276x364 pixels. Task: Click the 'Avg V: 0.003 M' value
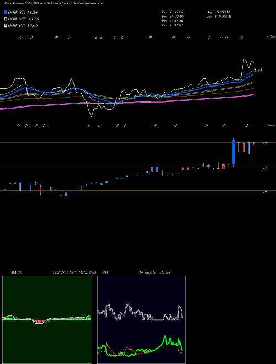[x=218, y=12]
